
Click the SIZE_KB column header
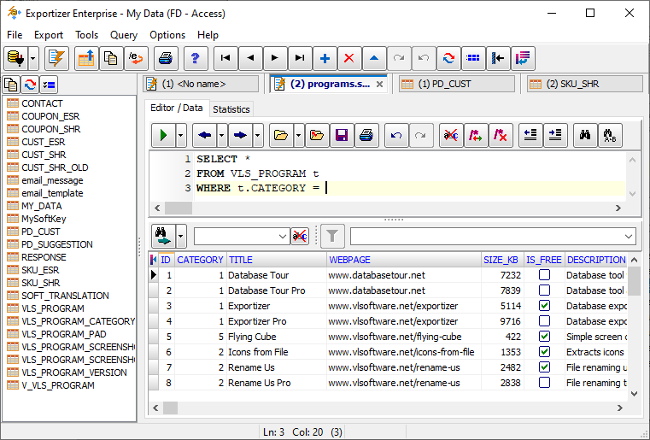[502, 260]
